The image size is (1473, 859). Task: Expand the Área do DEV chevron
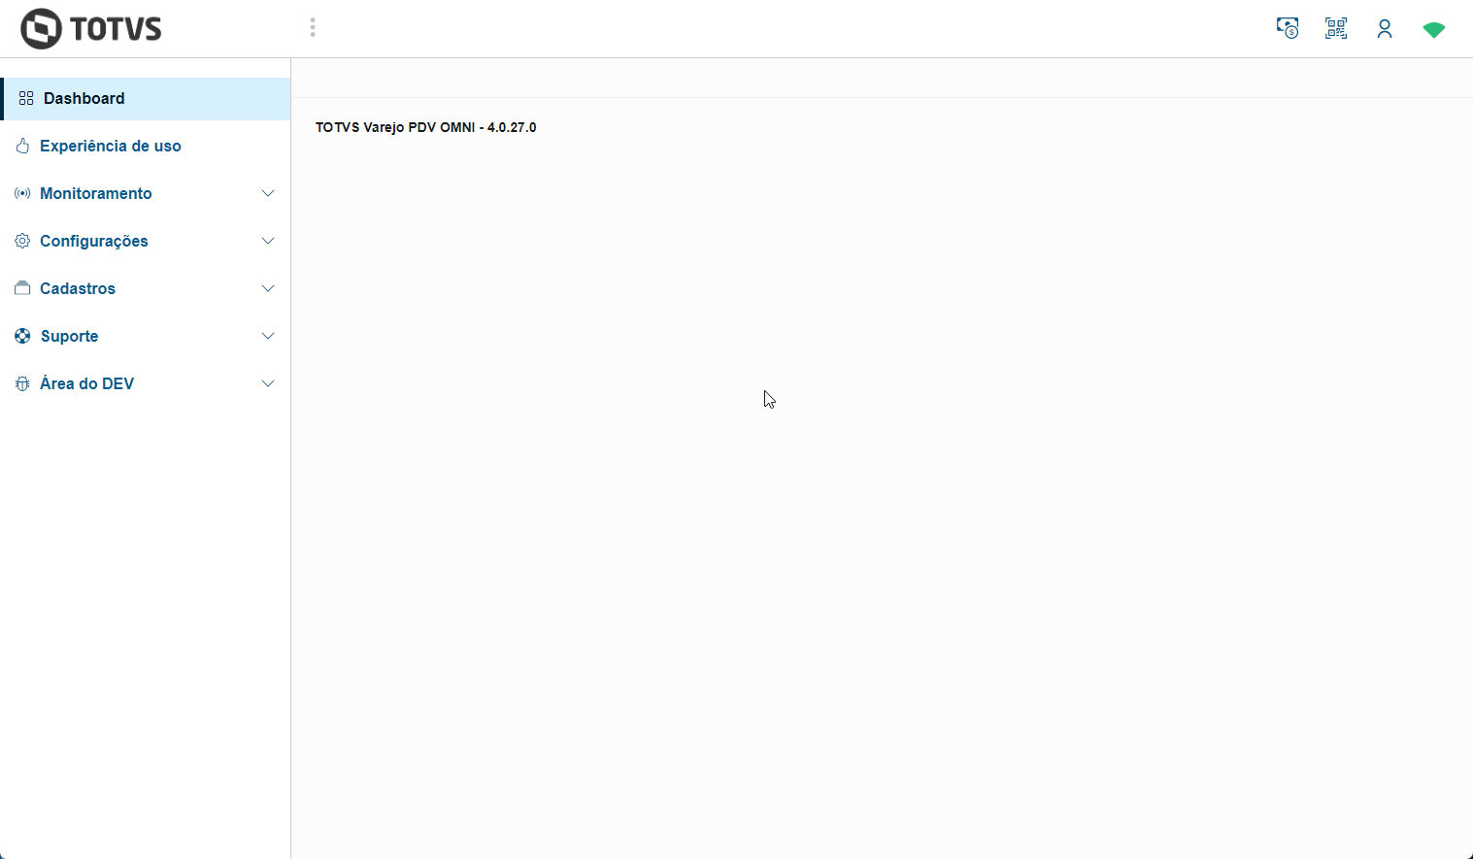268,383
